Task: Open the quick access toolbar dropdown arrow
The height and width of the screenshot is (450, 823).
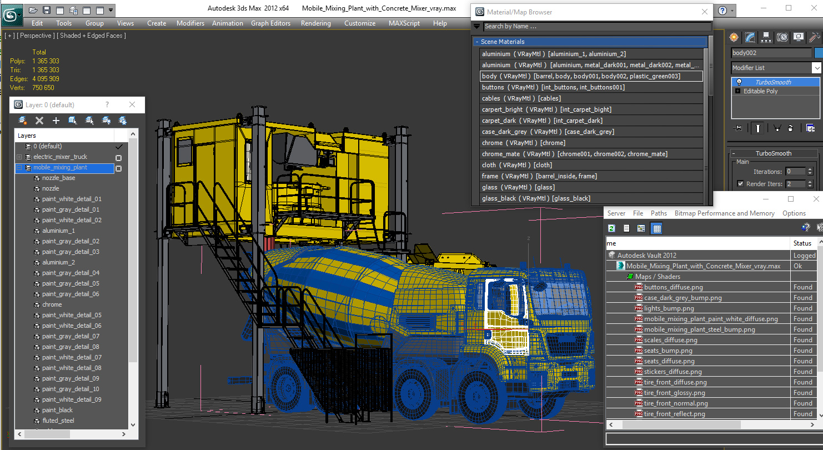Action: tap(111, 10)
